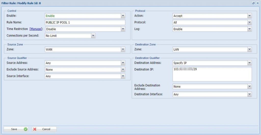Click the Cancel button with red X
The image size is (261, 135).
(x=44, y=129)
